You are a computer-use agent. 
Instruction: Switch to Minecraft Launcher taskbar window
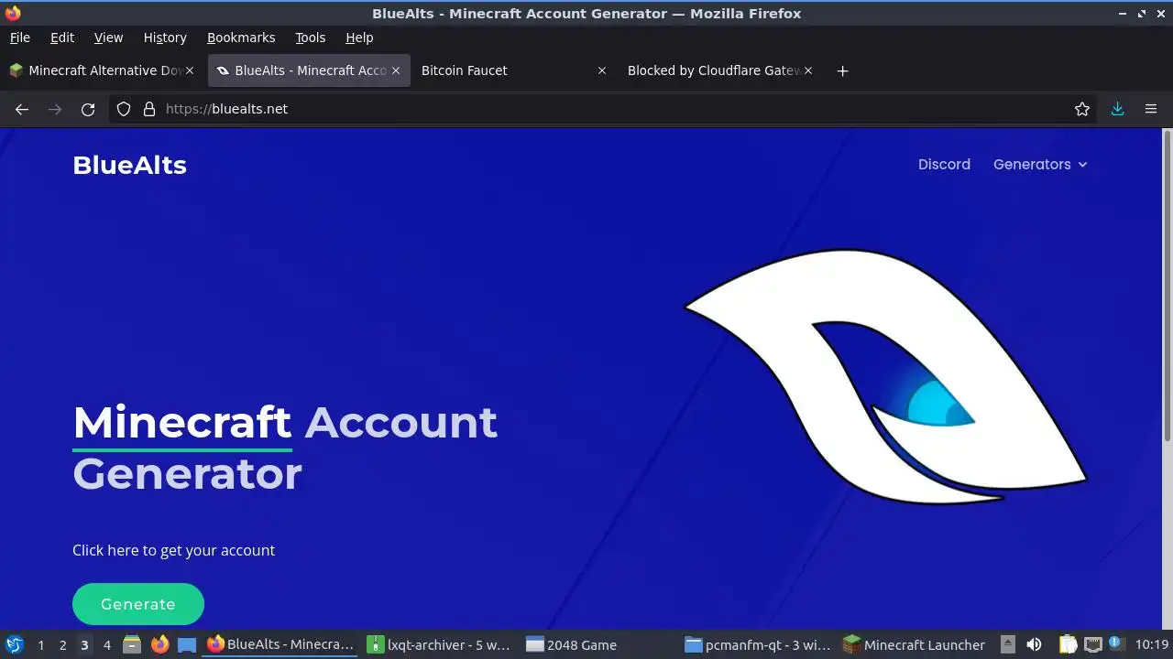(917, 645)
